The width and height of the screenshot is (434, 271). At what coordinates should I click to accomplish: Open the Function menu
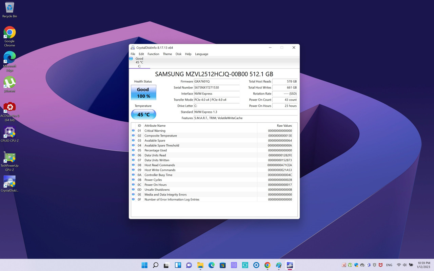point(153,54)
